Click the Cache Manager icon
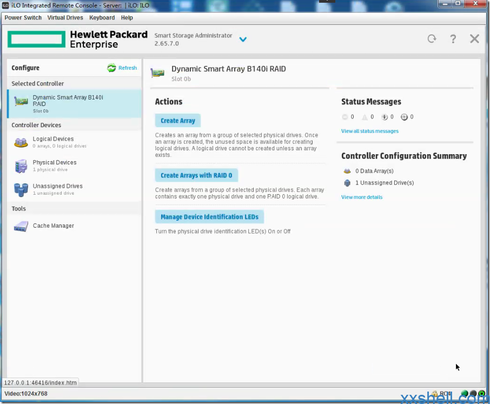490x404 pixels. [21, 226]
